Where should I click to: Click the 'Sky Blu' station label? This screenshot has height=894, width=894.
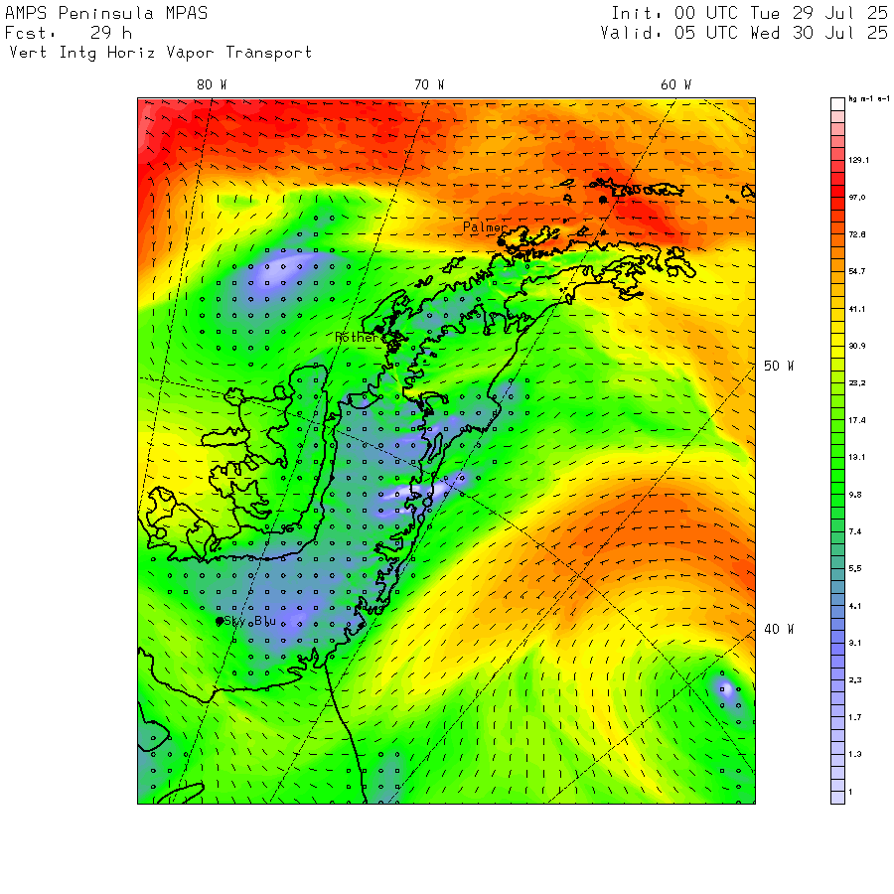[x=250, y=621]
